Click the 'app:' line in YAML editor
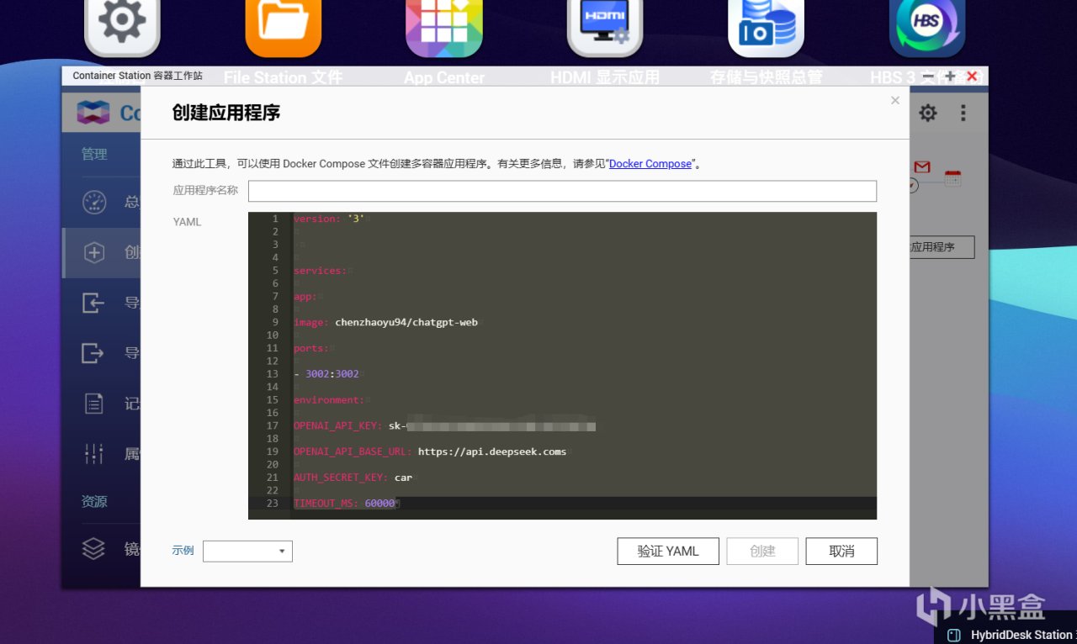Screen dimensions: 1077x644 point(305,297)
